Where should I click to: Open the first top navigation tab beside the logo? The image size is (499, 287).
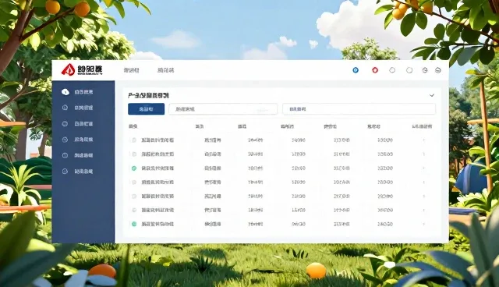click(131, 70)
